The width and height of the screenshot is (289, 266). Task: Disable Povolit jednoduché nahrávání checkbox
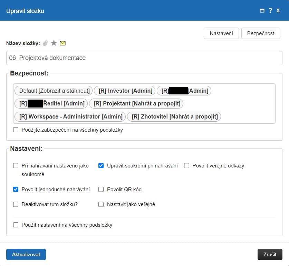[x=16, y=189]
